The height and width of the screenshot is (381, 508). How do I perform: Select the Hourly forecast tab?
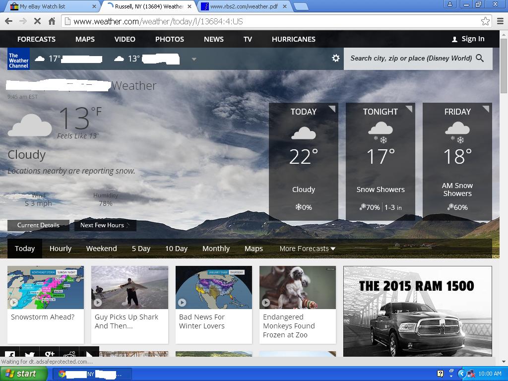pos(61,249)
